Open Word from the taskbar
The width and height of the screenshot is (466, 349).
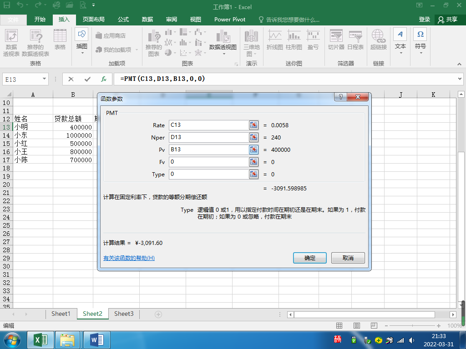click(x=97, y=340)
